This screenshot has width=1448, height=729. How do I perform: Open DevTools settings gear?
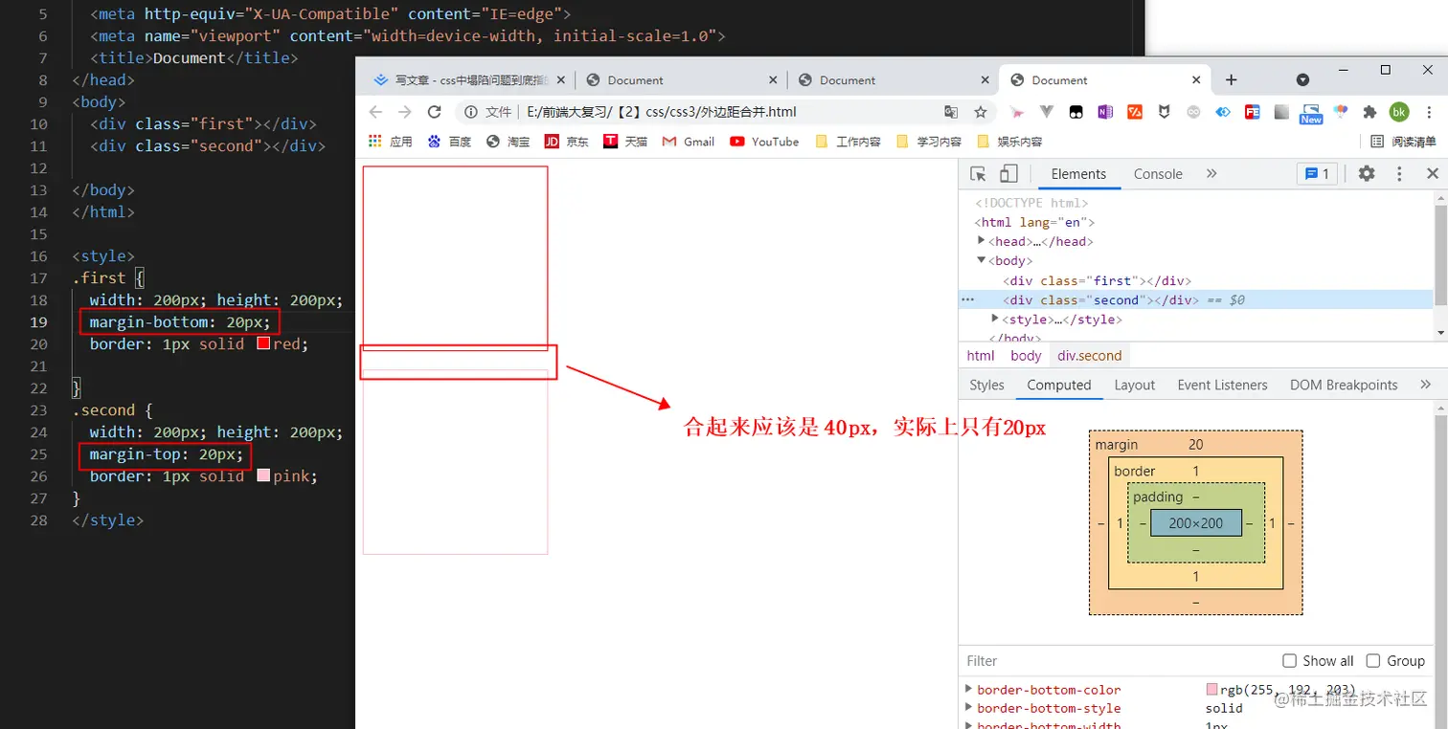click(x=1367, y=174)
